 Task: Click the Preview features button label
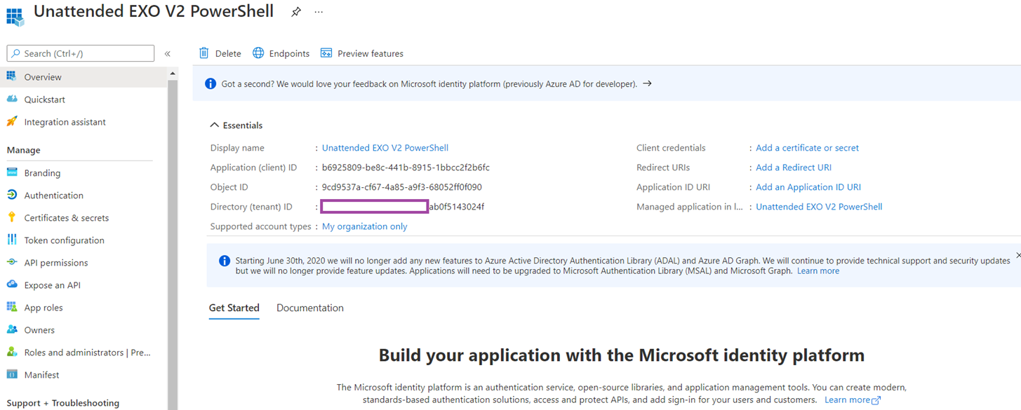(x=371, y=53)
